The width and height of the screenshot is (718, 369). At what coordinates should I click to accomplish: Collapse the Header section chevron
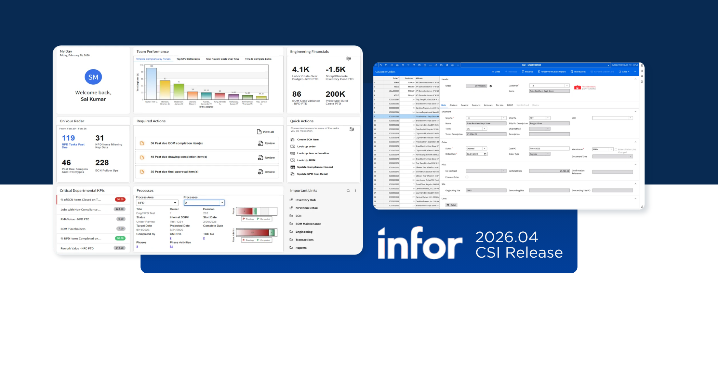tap(636, 79)
